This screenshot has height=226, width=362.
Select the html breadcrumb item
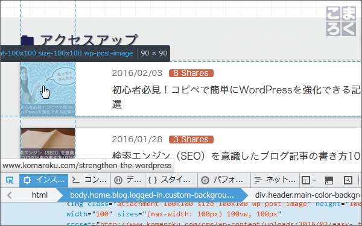click(40, 195)
